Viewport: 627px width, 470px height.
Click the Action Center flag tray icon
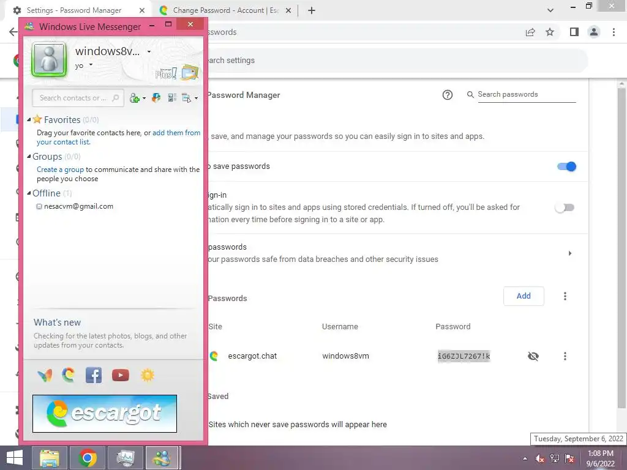coord(569,458)
